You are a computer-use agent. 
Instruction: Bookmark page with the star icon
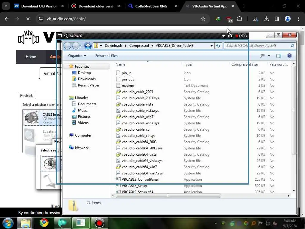point(203,19)
